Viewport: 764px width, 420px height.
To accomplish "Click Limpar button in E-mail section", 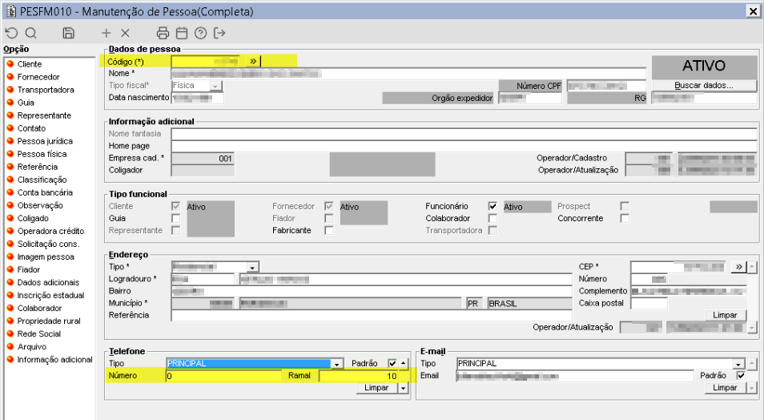I will 725,388.
